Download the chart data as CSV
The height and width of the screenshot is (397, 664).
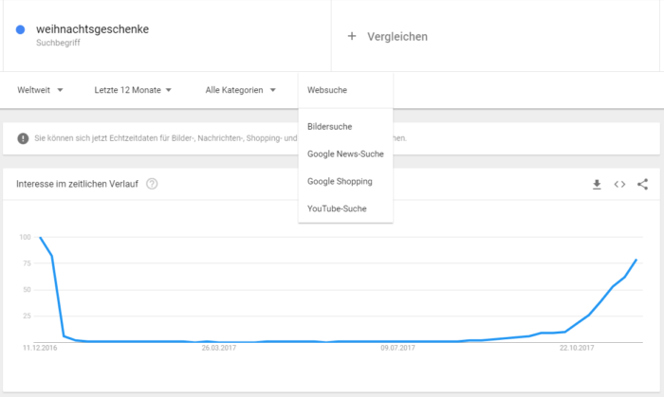(597, 184)
